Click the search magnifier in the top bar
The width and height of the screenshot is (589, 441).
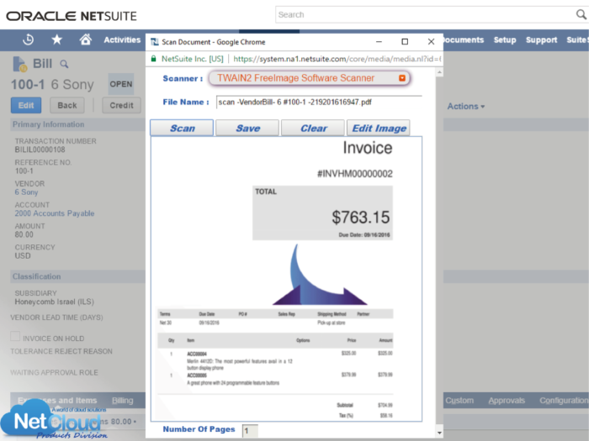pyautogui.click(x=581, y=14)
